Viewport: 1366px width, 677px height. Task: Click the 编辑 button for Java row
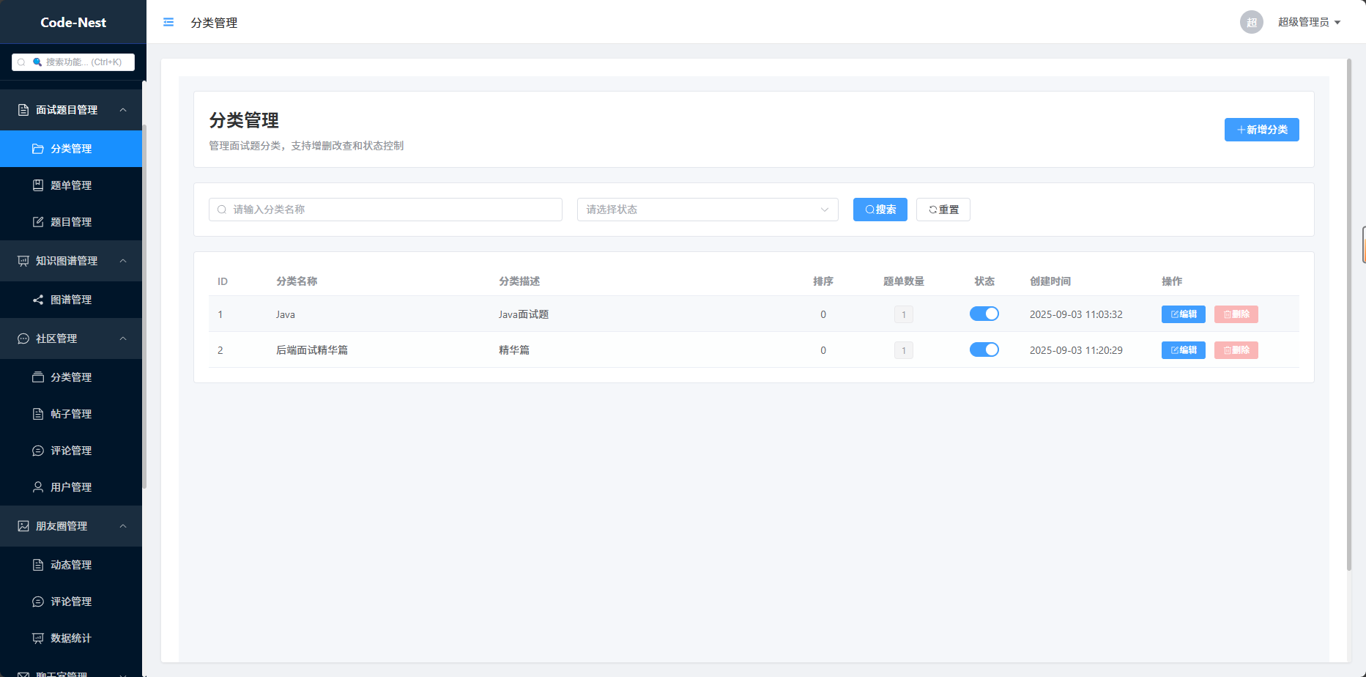[1183, 314]
